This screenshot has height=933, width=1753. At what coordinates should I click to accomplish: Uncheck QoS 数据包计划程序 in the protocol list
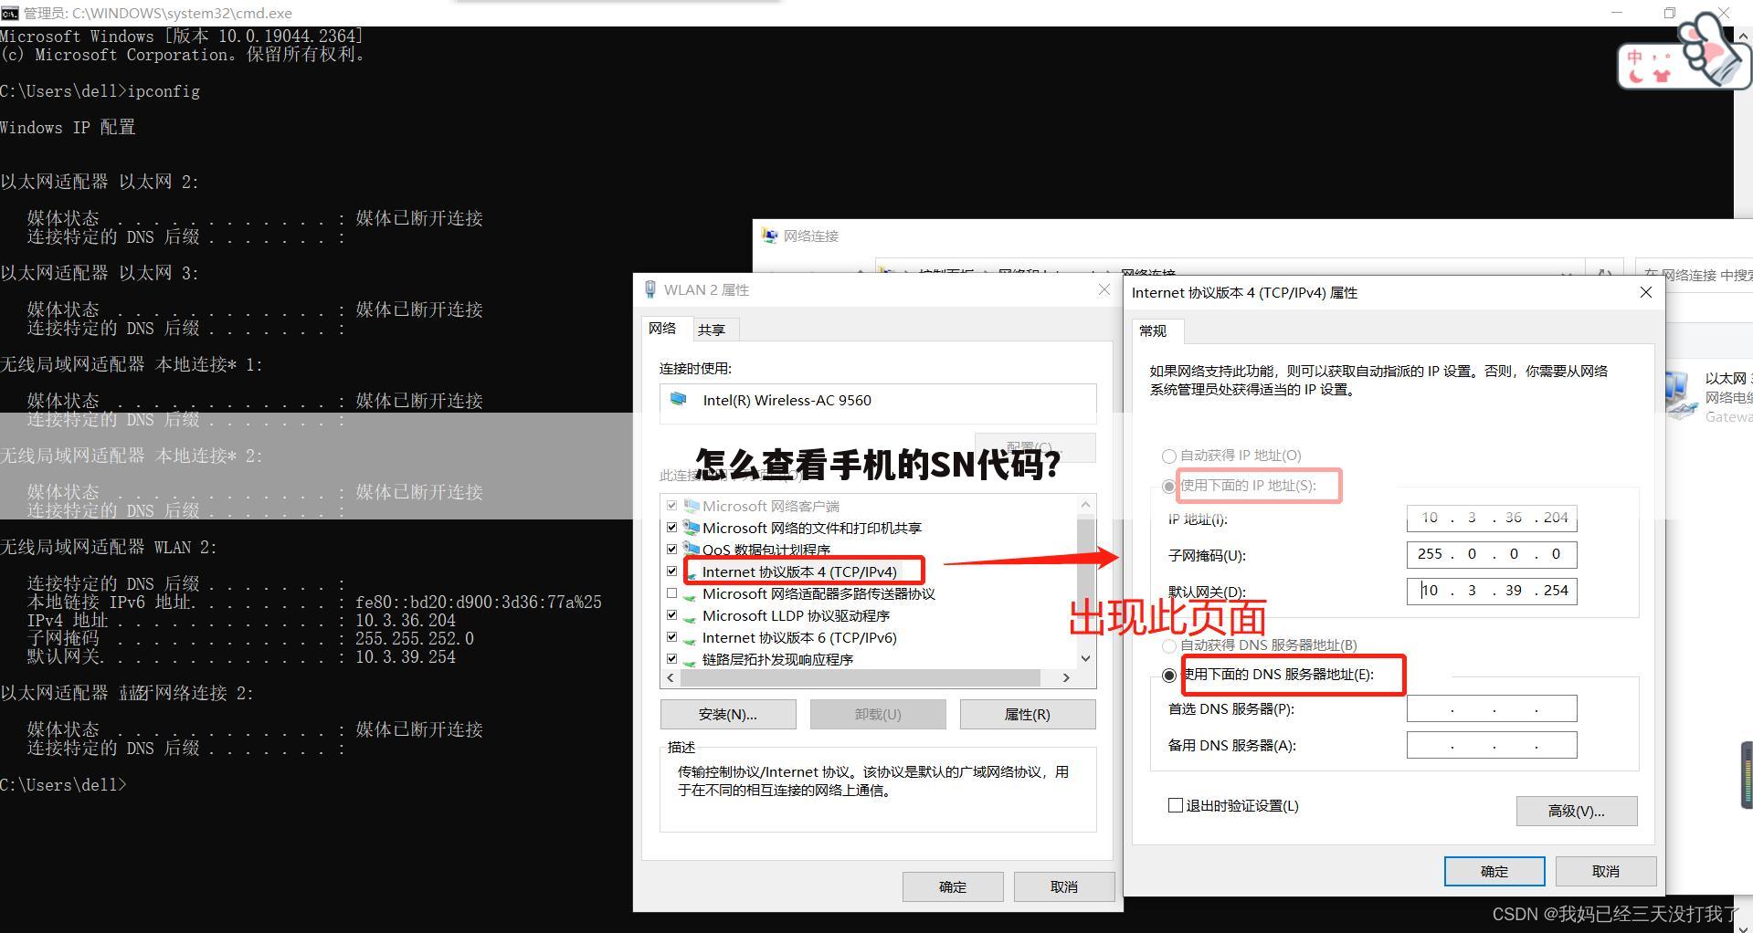672,549
